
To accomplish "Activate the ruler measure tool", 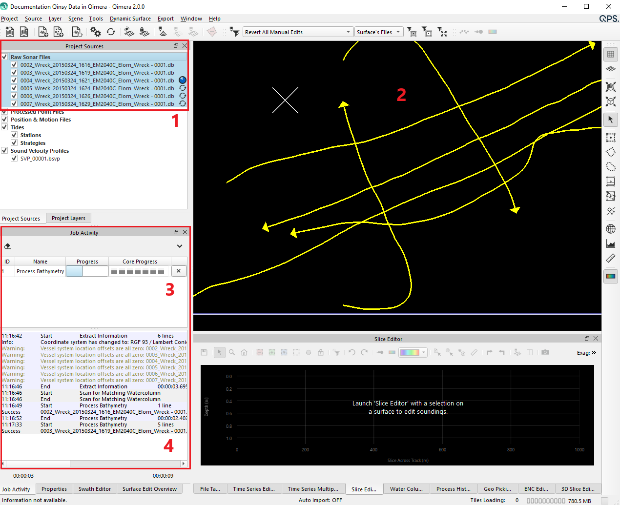I will [x=610, y=258].
